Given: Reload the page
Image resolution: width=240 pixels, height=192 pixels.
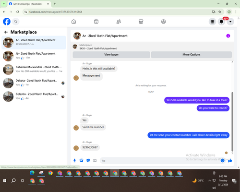Looking at the screenshot, I should tap(18, 12).
